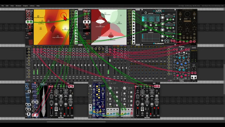Click the XFX Wave LEVEL knob
This screenshot has height=127, width=225.
coord(162,36)
